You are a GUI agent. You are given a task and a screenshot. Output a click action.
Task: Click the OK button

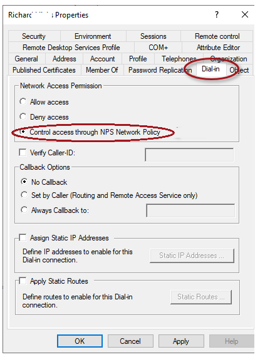pos(80,341)
